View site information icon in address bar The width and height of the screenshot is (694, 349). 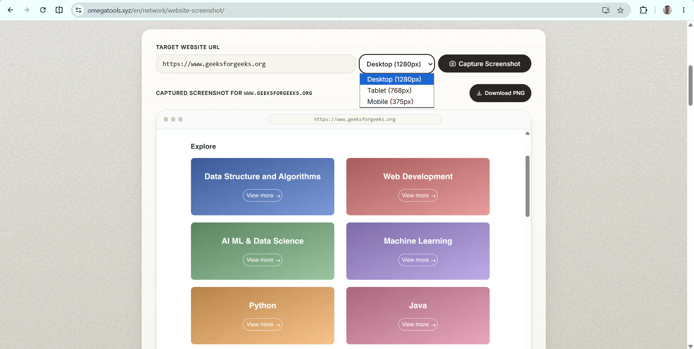(78, 10)
